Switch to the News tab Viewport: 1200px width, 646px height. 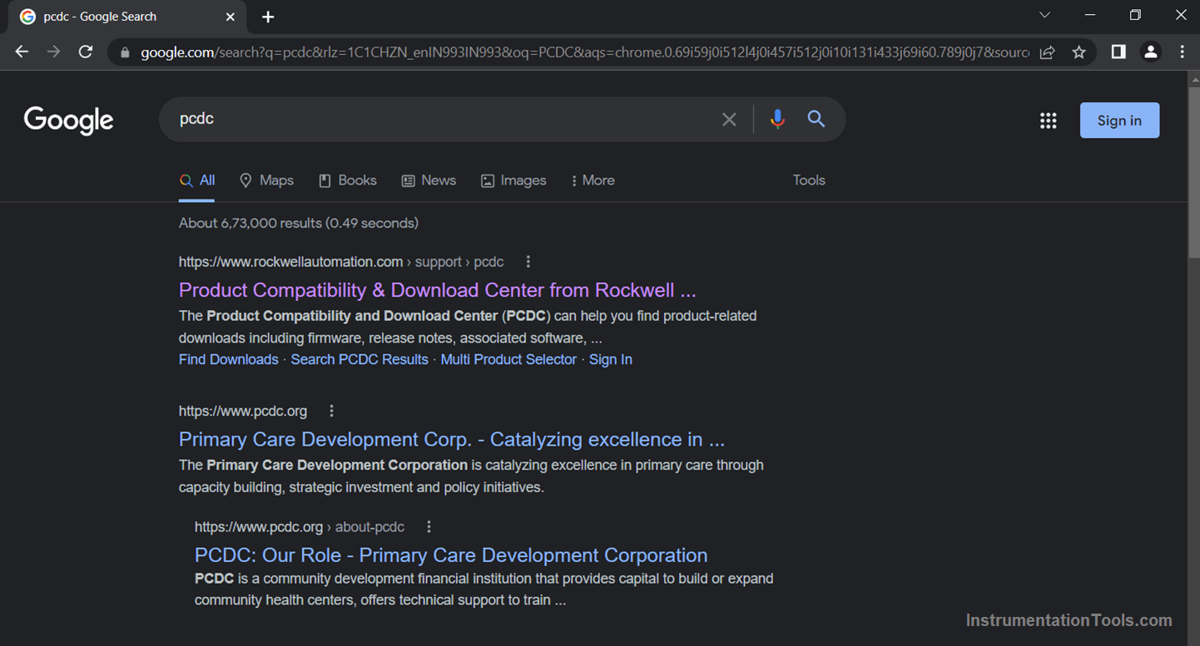coord(429,180)
